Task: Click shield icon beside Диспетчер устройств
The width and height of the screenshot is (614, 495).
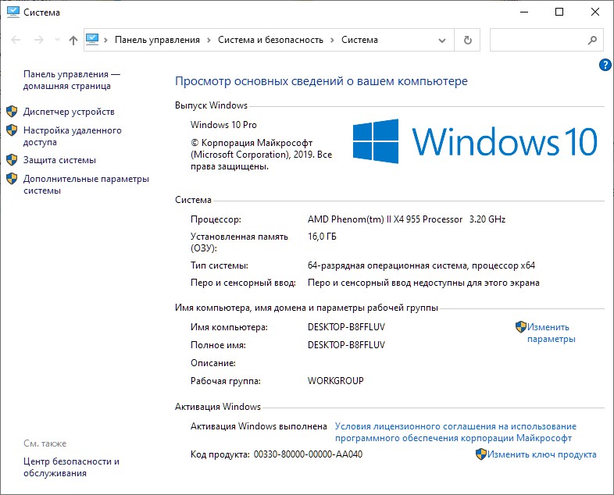Action: click(x=12, y=112)
